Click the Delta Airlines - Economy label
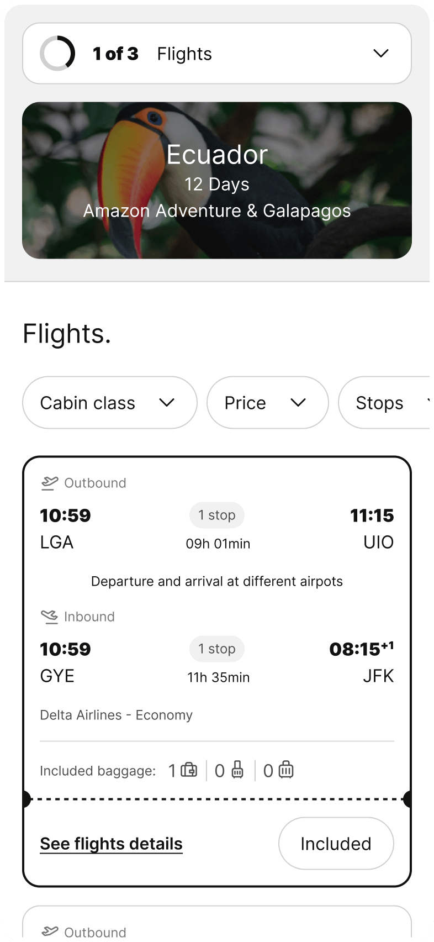This screenshot has width=434, height=942. click(116, 715)
